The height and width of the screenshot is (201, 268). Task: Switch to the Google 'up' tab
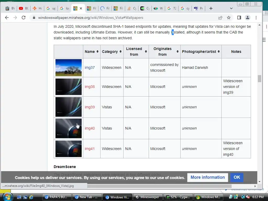click(51, 8)
